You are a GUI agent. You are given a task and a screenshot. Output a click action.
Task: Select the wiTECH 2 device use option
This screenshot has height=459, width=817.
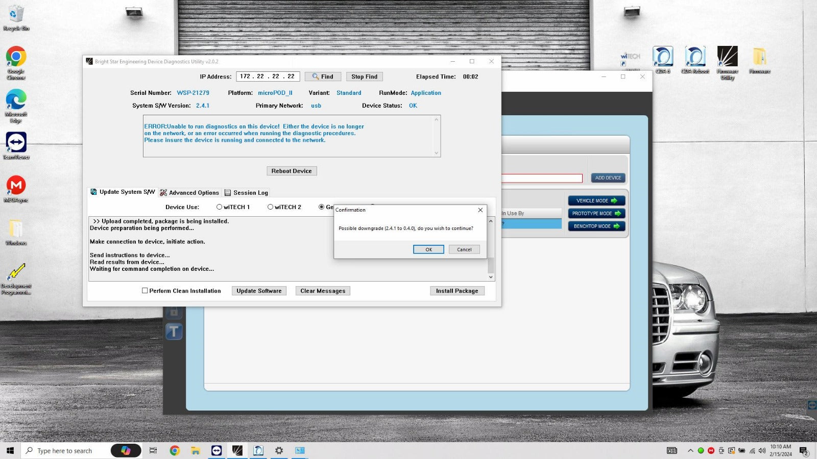point(271,207)
